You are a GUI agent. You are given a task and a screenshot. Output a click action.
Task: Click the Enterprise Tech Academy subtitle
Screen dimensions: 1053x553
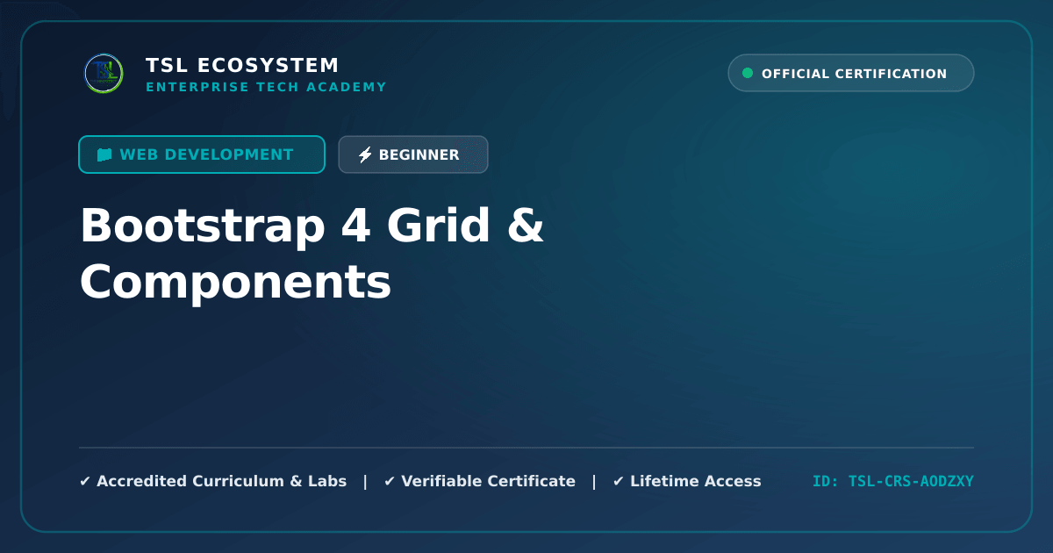tap(266, 87)
